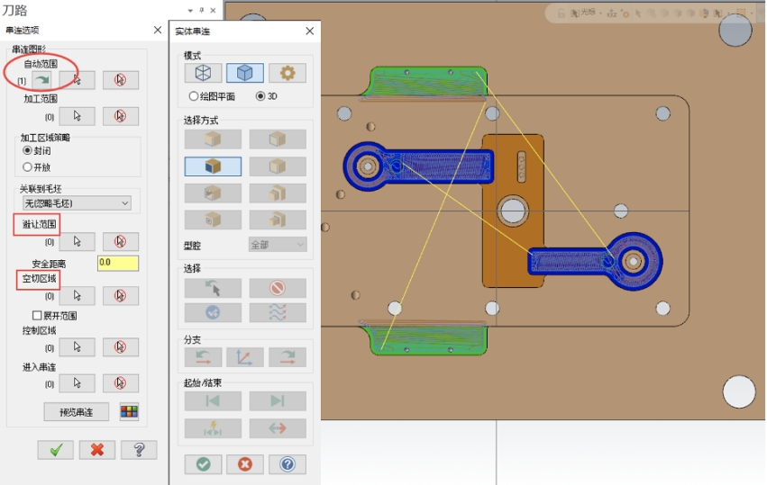Select the 3D radio button
The height and width of the screenshot is (485, 767).
(x=260, y=96)
